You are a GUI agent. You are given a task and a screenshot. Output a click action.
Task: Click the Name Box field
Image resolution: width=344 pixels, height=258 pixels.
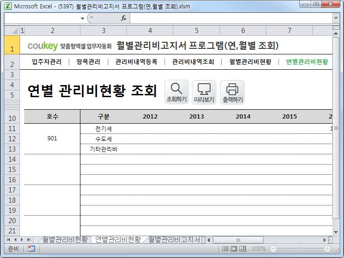click(42, 18)
